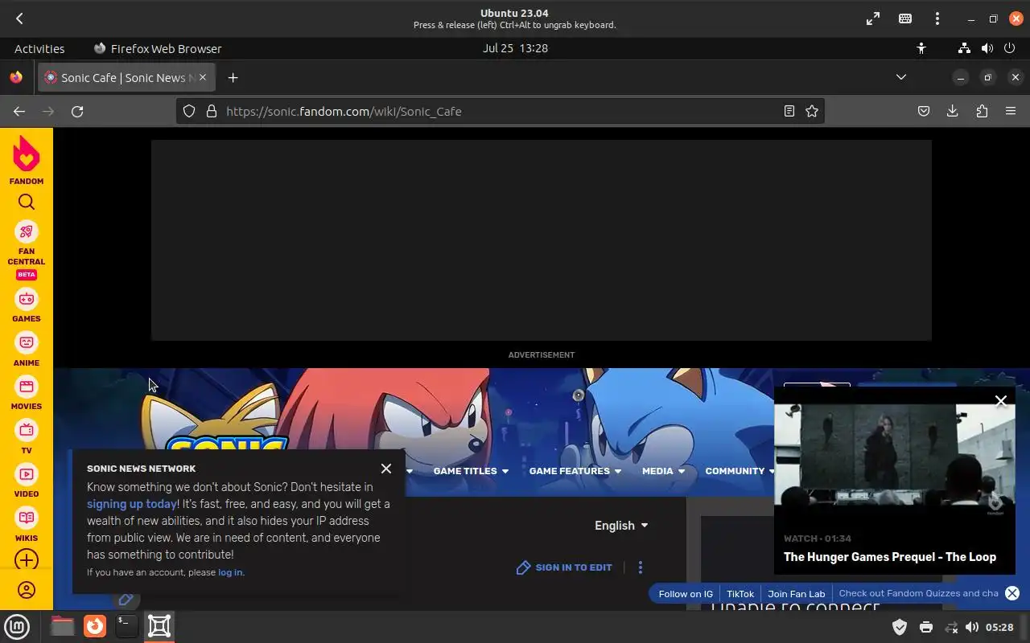
Task: Bookmark this page with the star icon
Action: tap(812, 112)
